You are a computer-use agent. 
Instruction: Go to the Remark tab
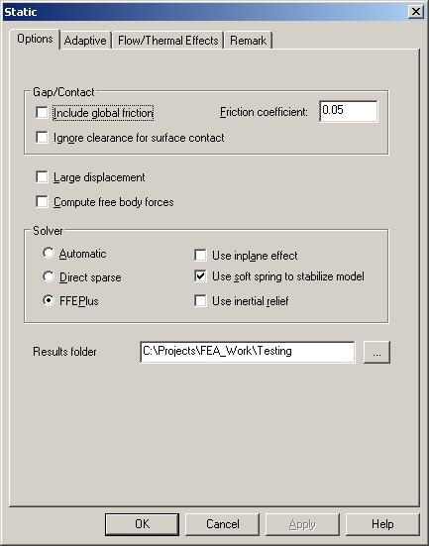tap(248, 41)
